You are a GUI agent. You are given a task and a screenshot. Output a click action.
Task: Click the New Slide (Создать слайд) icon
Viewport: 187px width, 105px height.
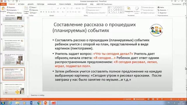[26, 8]
